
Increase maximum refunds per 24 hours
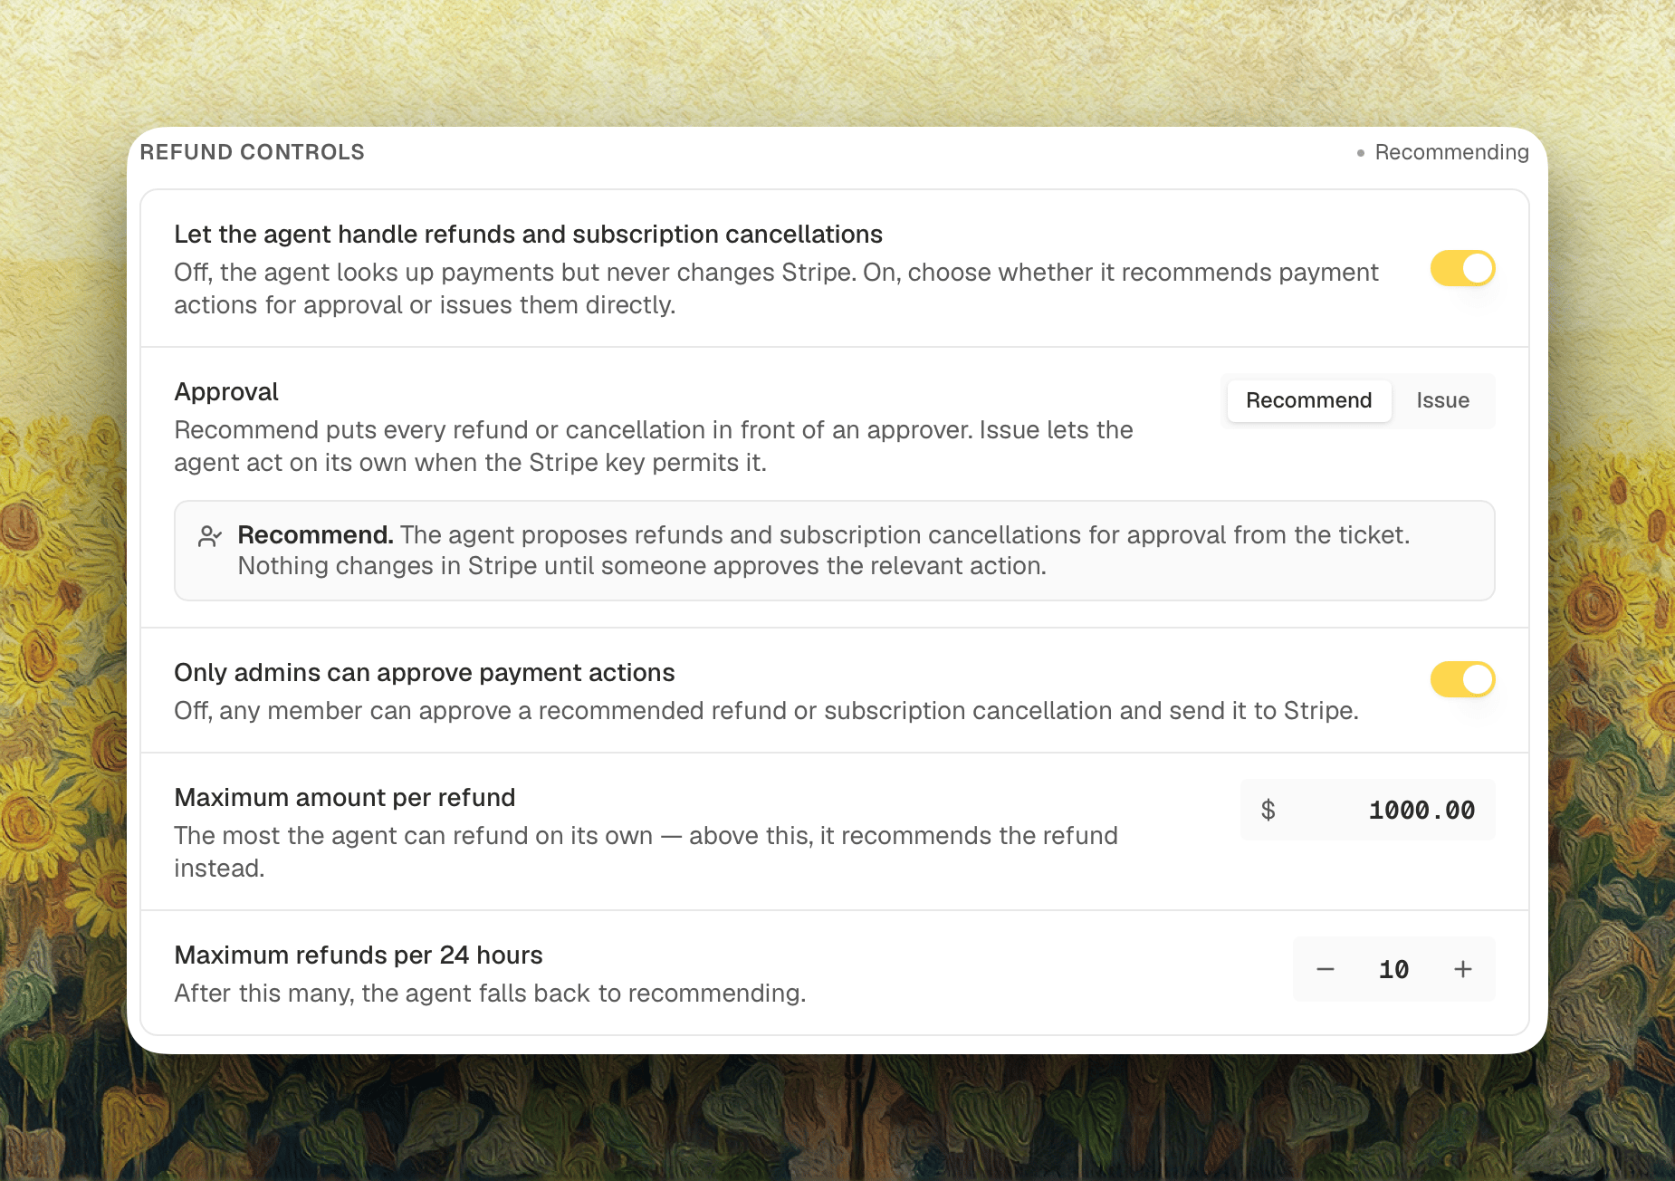tap(1463, 969)
